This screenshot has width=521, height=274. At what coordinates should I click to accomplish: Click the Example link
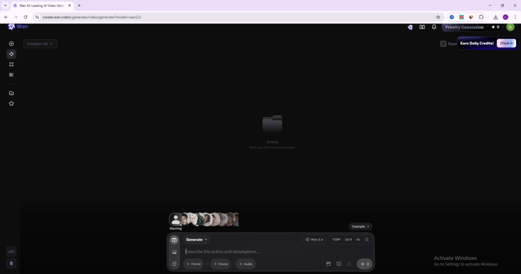(x=360, y=226)
